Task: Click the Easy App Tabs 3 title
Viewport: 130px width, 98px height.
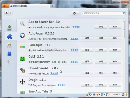Action: 40,91
